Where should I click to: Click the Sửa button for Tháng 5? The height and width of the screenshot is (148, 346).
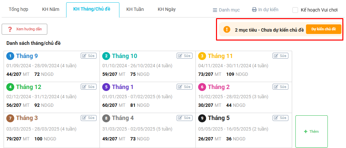click(x=280, y=118)
